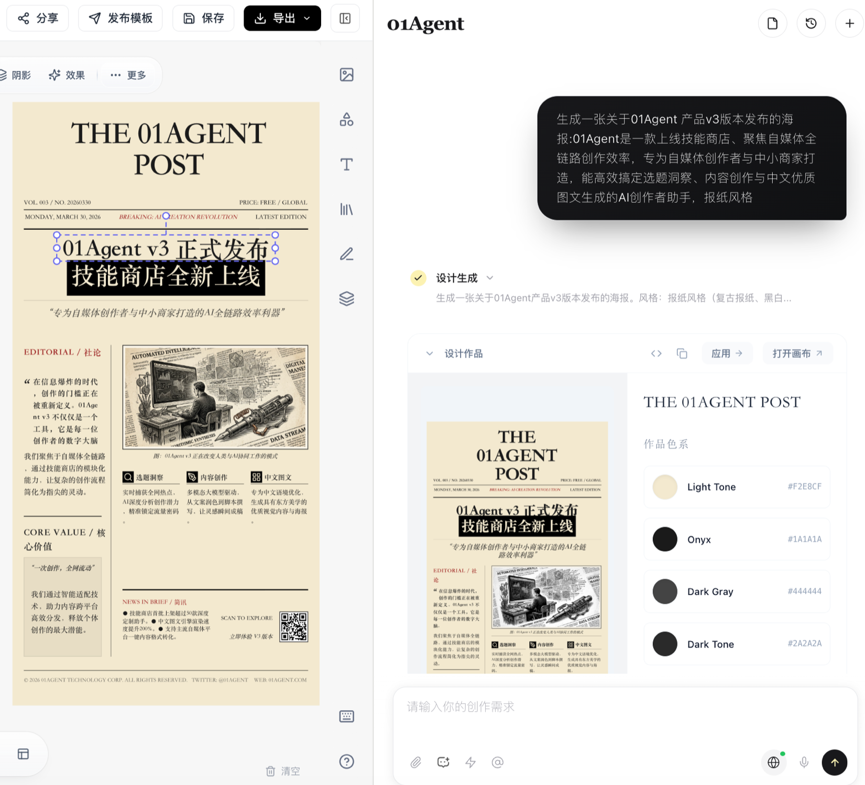Click the poster preview thumbnail in chat

point(517,547)
